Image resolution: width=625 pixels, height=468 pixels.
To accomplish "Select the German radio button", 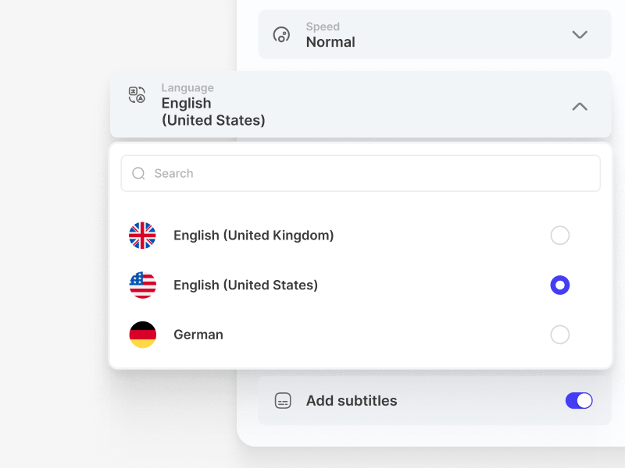I will pos(560,334).
